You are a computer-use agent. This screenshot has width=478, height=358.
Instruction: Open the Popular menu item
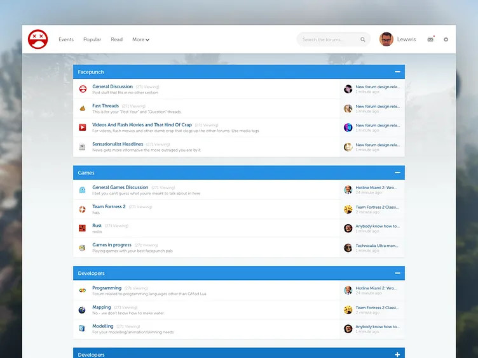coord(92,39)
